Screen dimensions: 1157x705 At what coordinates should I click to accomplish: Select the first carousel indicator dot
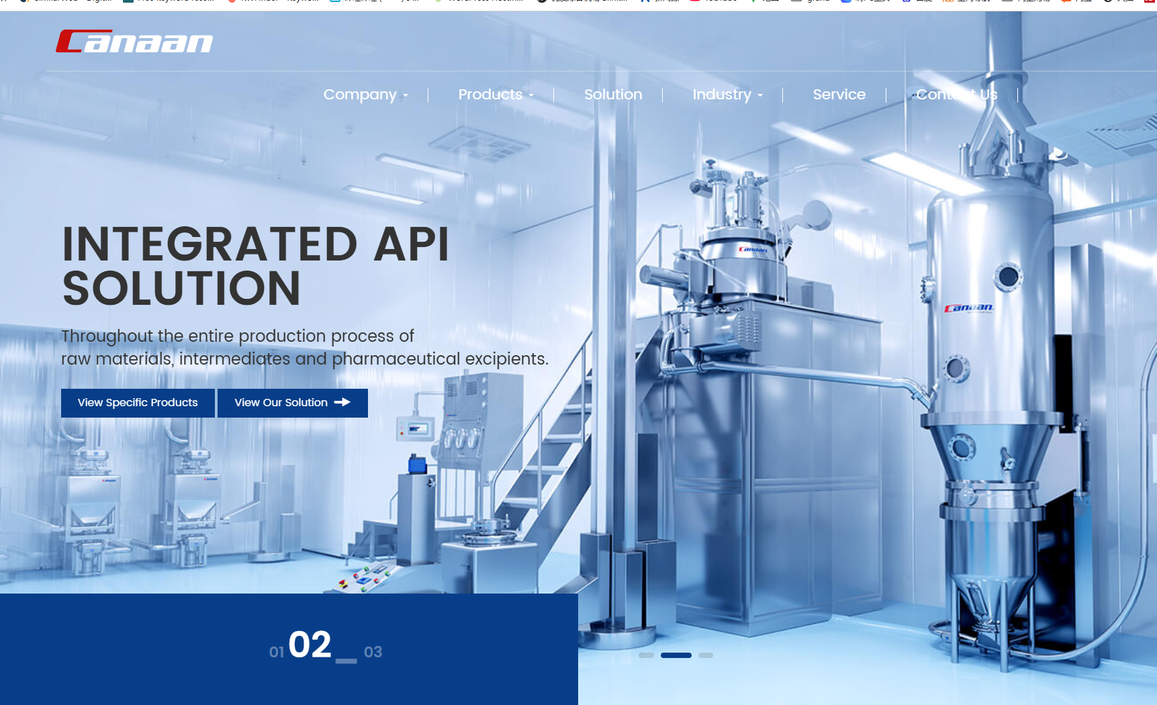646,655
